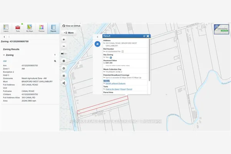
Task: Click View on GitHub link
Action: (x=72, y=26)
